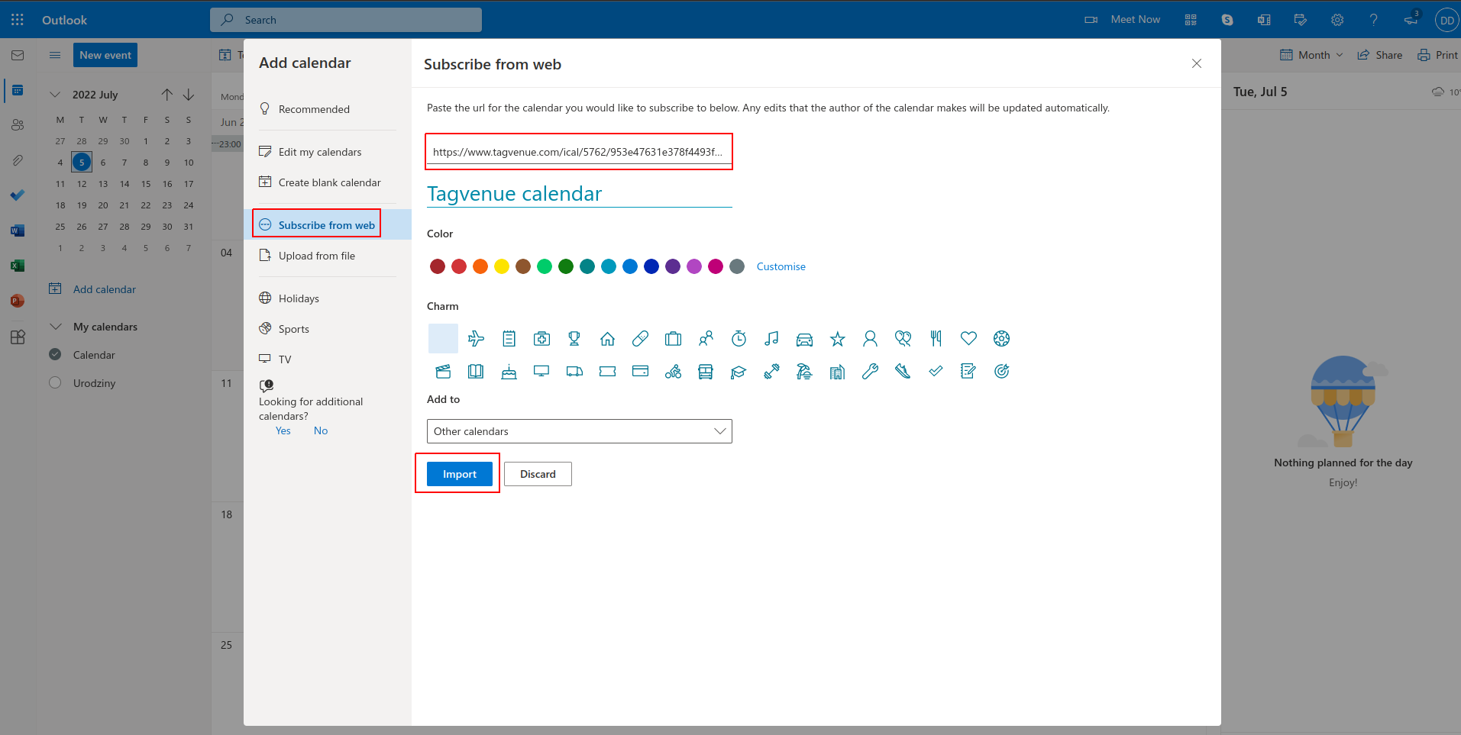Choose the fork and knife charm
Screen dimensions: 1461x735
[936, 338]
